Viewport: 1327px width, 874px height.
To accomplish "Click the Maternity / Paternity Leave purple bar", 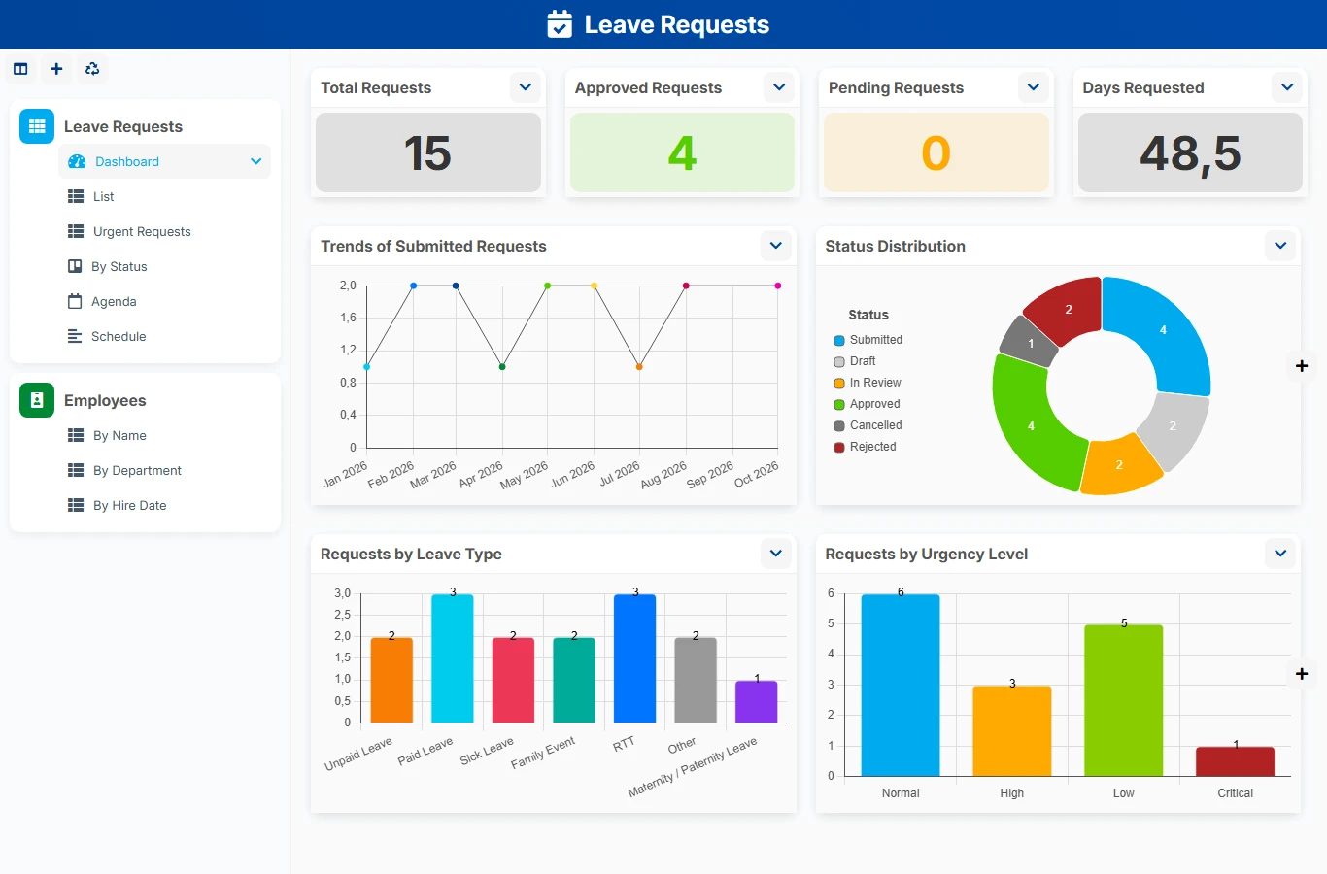I will point(757,701).
